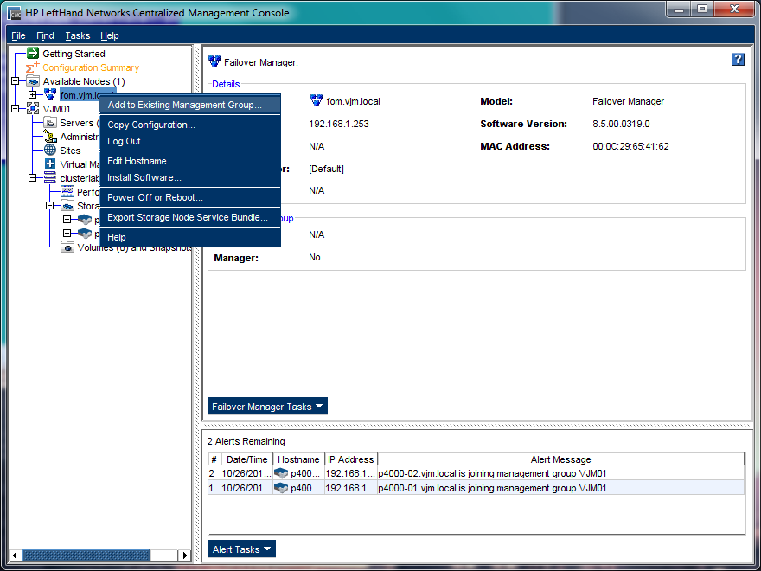Click the Sites globe icon
The width and height of the screenshot is (761, 571).
click(x=50, y=151)
